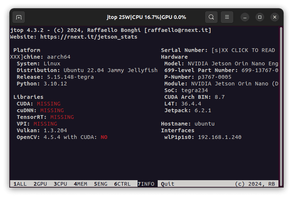Open the 3CPU tab

[60, 184]
